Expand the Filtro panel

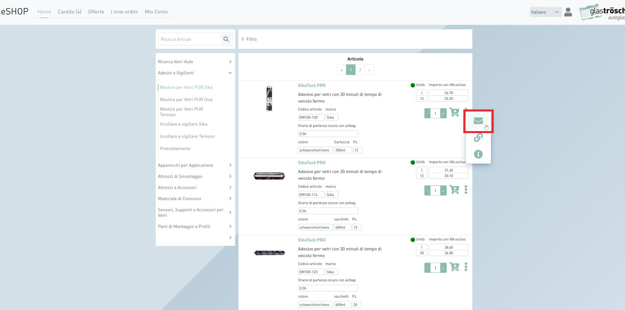249,39
